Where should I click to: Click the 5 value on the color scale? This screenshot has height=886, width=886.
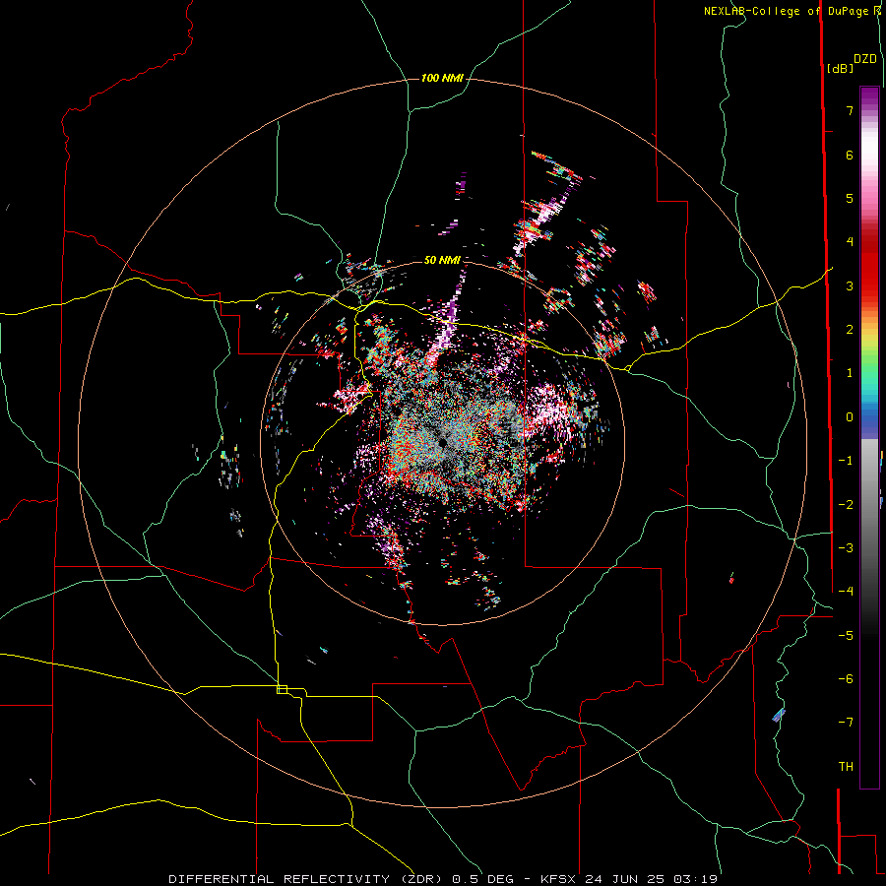(850, 198)
